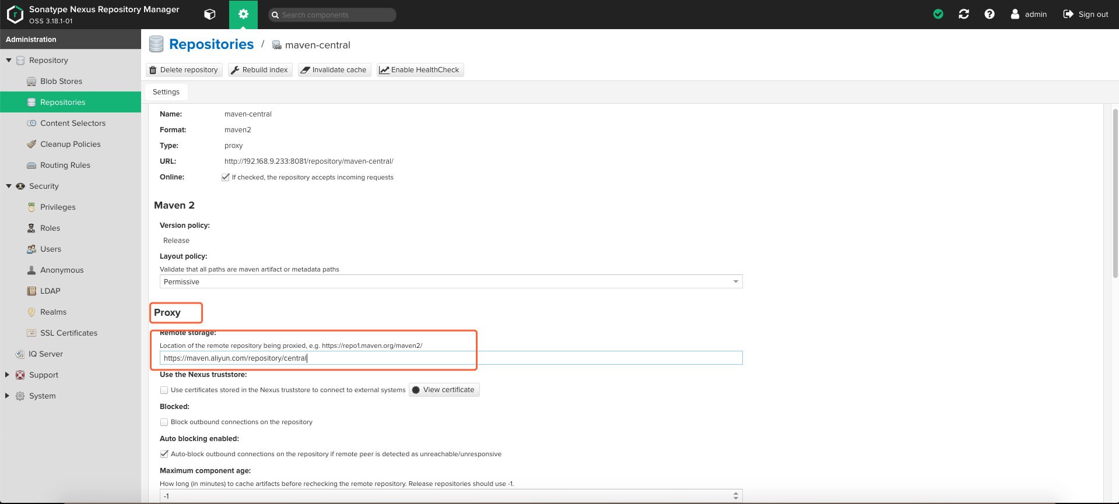Click the Content Selectors icon
The height and width of the screenshot is (504, 1119).
tap(31, 124)
